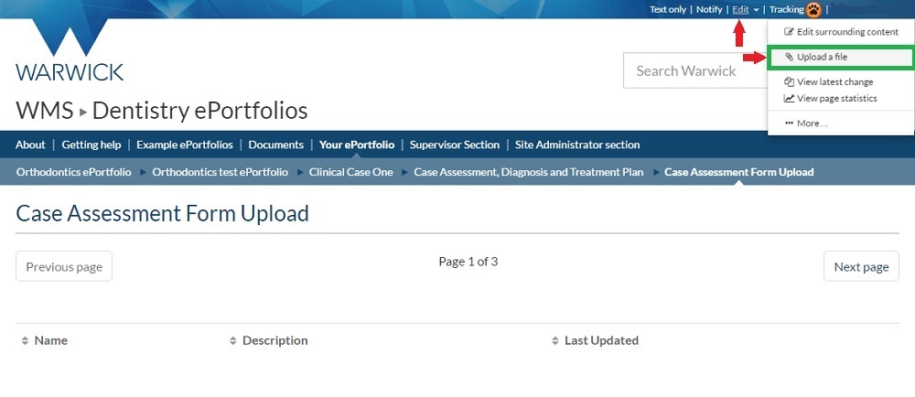The image size is (915, 397).
Task: Open the Supervisor Section tab
Action: [x=455, y=145]
